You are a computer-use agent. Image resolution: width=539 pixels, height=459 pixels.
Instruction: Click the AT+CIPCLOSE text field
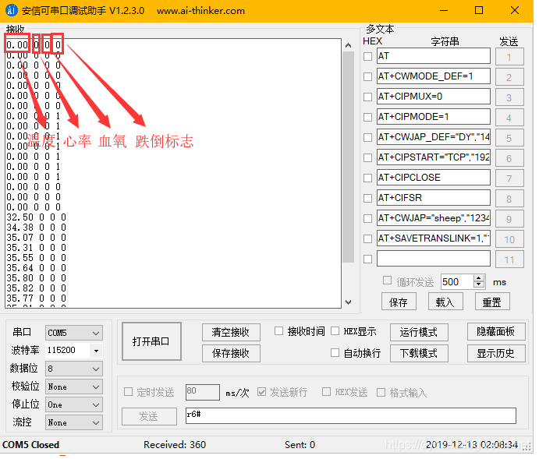pos(434,178)
